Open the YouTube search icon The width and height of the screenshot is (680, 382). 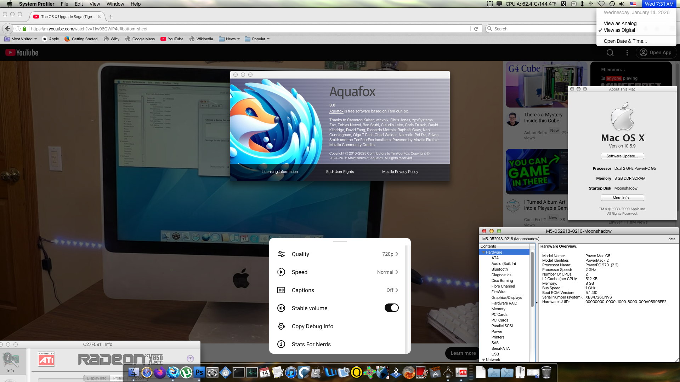610,52
